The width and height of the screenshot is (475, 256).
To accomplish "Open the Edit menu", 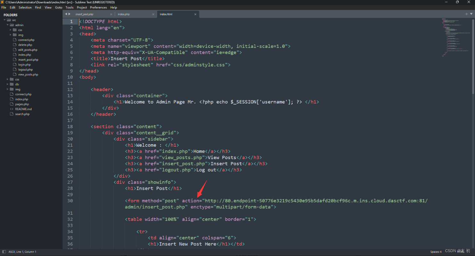I will tap(12, 7).
